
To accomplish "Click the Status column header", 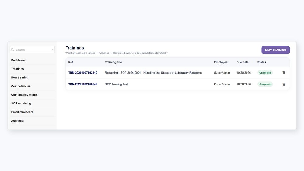I will point(262,62).
